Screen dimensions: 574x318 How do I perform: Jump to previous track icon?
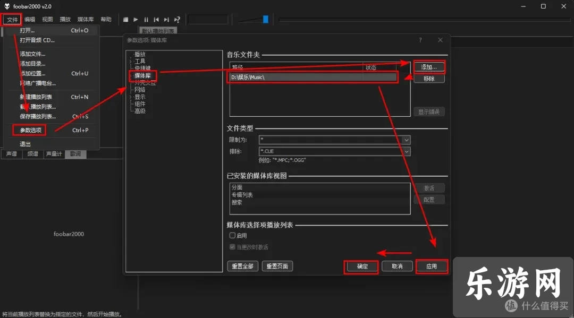[x=156, y=19]
